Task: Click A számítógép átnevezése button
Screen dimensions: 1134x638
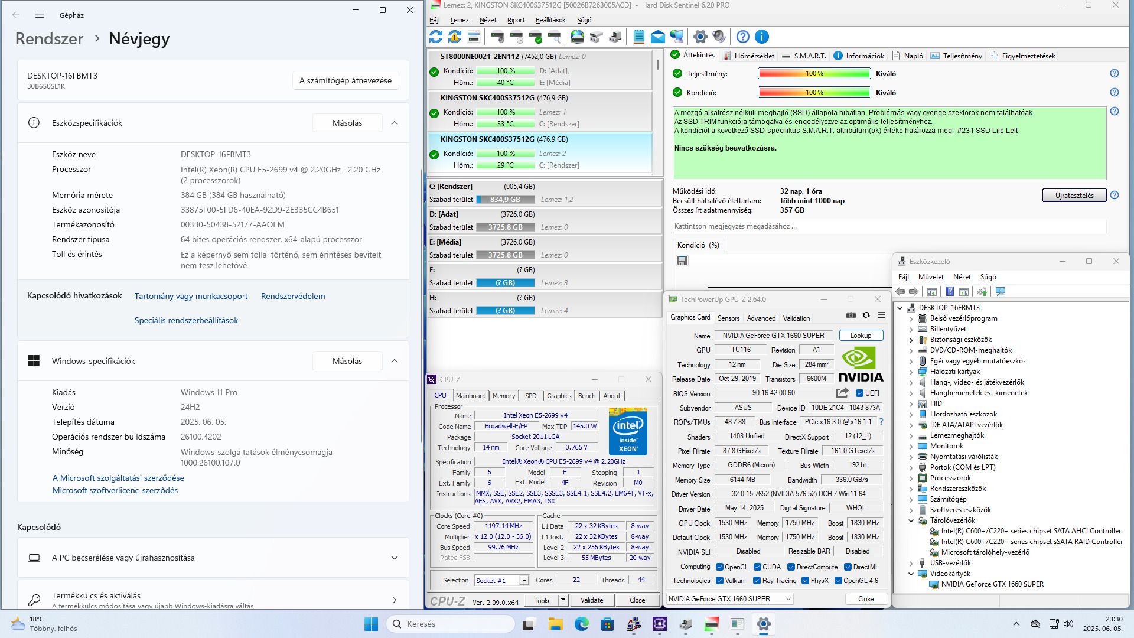Action: click(346, 80)
